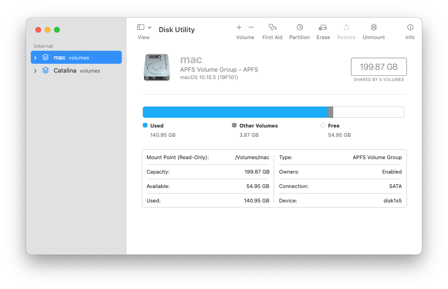Open the Info panel icon
This screenshot has width=448, height=289.
(x=410, y=27)
